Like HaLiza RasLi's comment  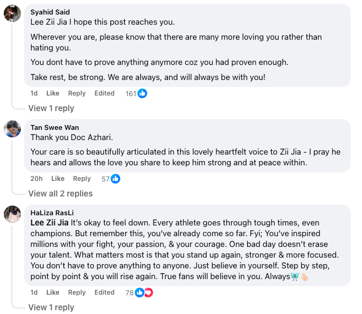point(53,293)
